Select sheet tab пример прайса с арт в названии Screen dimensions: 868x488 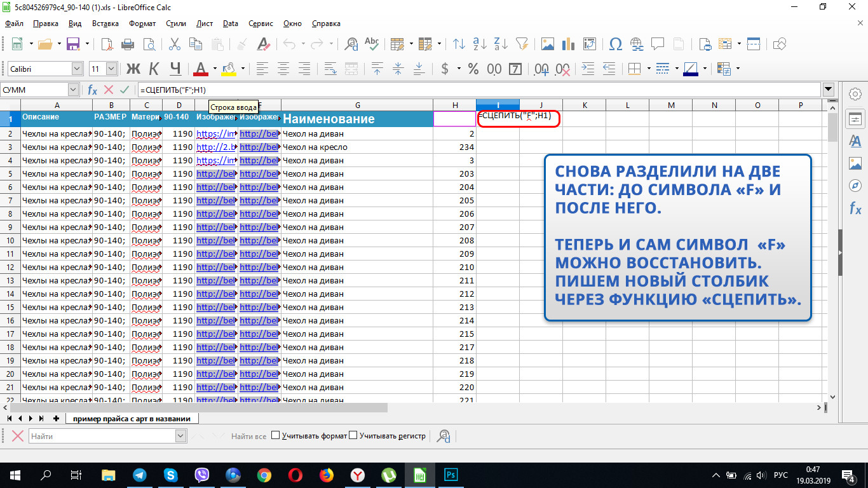pos(132,418)
